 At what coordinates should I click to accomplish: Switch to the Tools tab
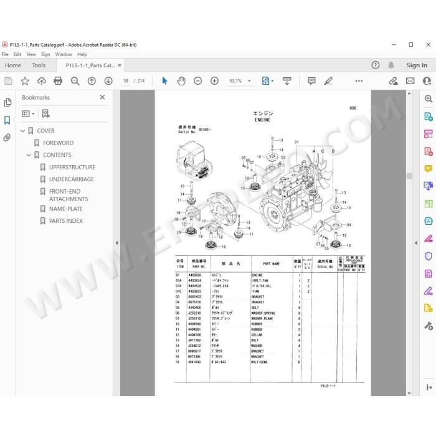click(x=39, y=65)
